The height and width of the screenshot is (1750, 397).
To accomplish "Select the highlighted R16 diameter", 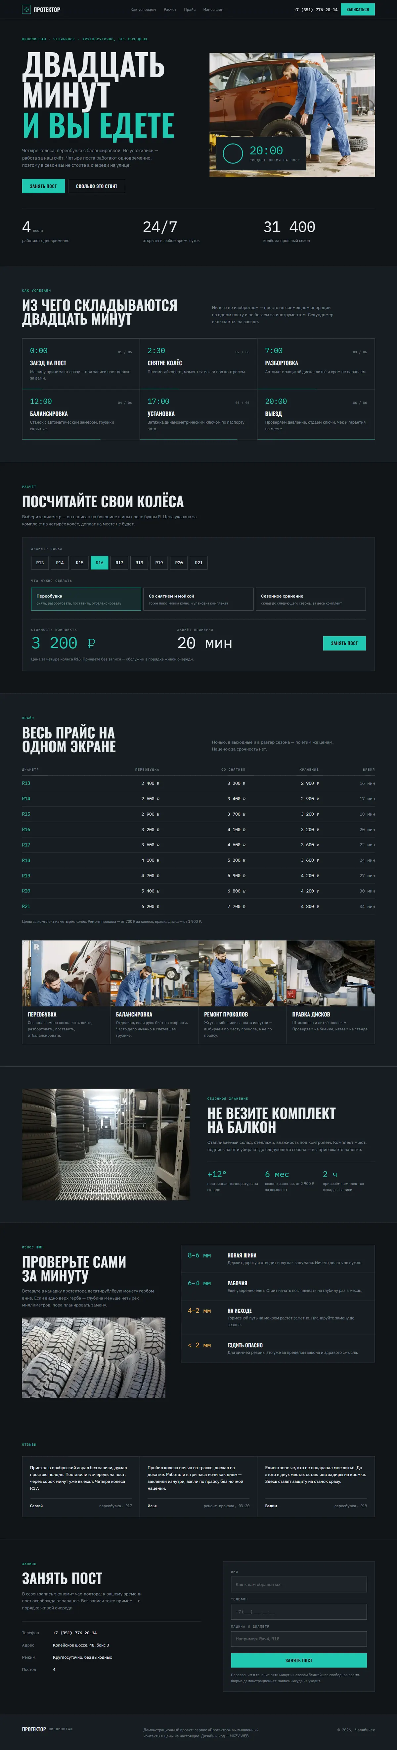I will coord(99,563).
